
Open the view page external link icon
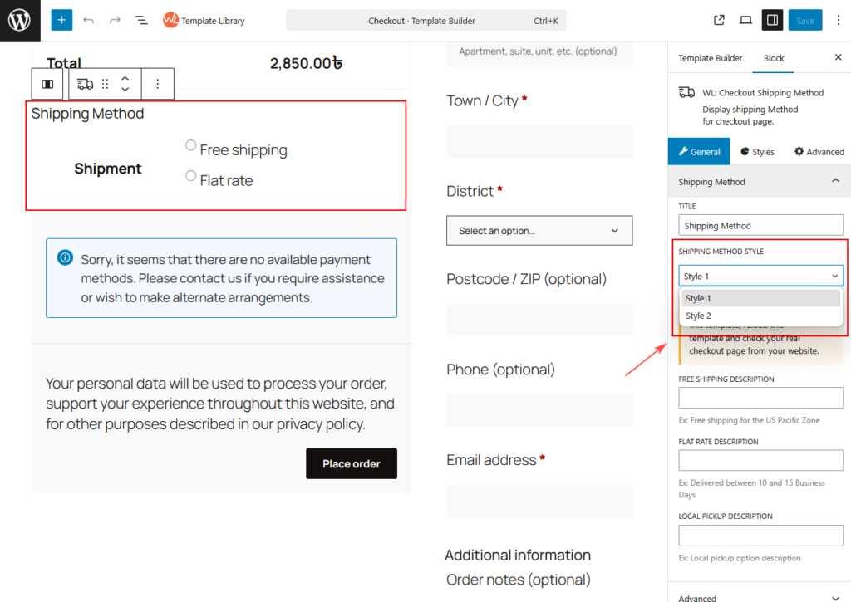coord(720,20)
